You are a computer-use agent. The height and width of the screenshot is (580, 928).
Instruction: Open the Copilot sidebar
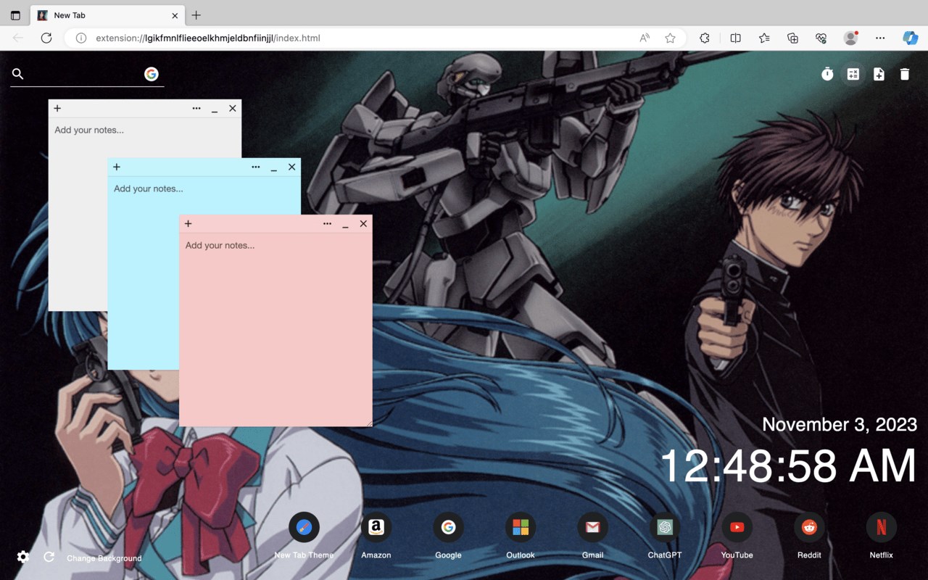911,38
